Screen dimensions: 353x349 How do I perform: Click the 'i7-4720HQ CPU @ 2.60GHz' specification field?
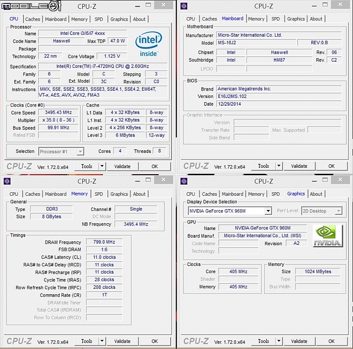pyautogui.click(x=102, y=66)
